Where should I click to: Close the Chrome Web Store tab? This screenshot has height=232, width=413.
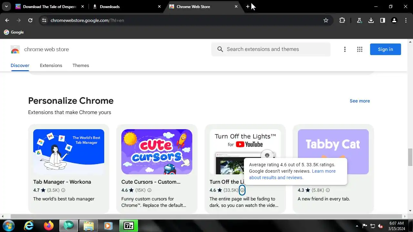(236, 6)
